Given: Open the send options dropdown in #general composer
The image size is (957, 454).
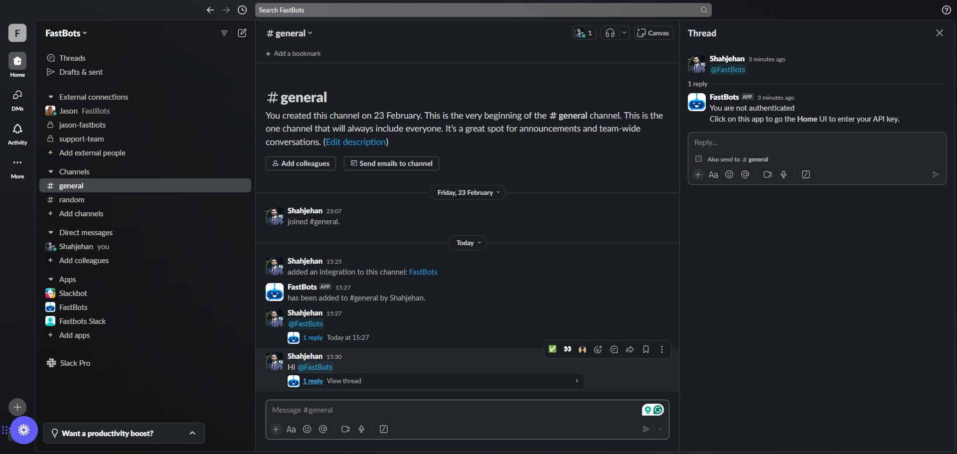Looking at the screenshot, I should point(660,429).
